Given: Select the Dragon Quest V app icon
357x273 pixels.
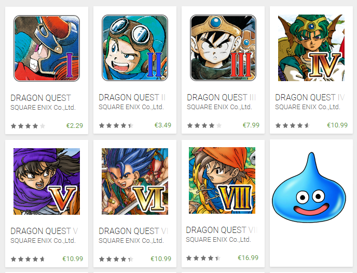Looking at the screenshot, I should point(47,181).
